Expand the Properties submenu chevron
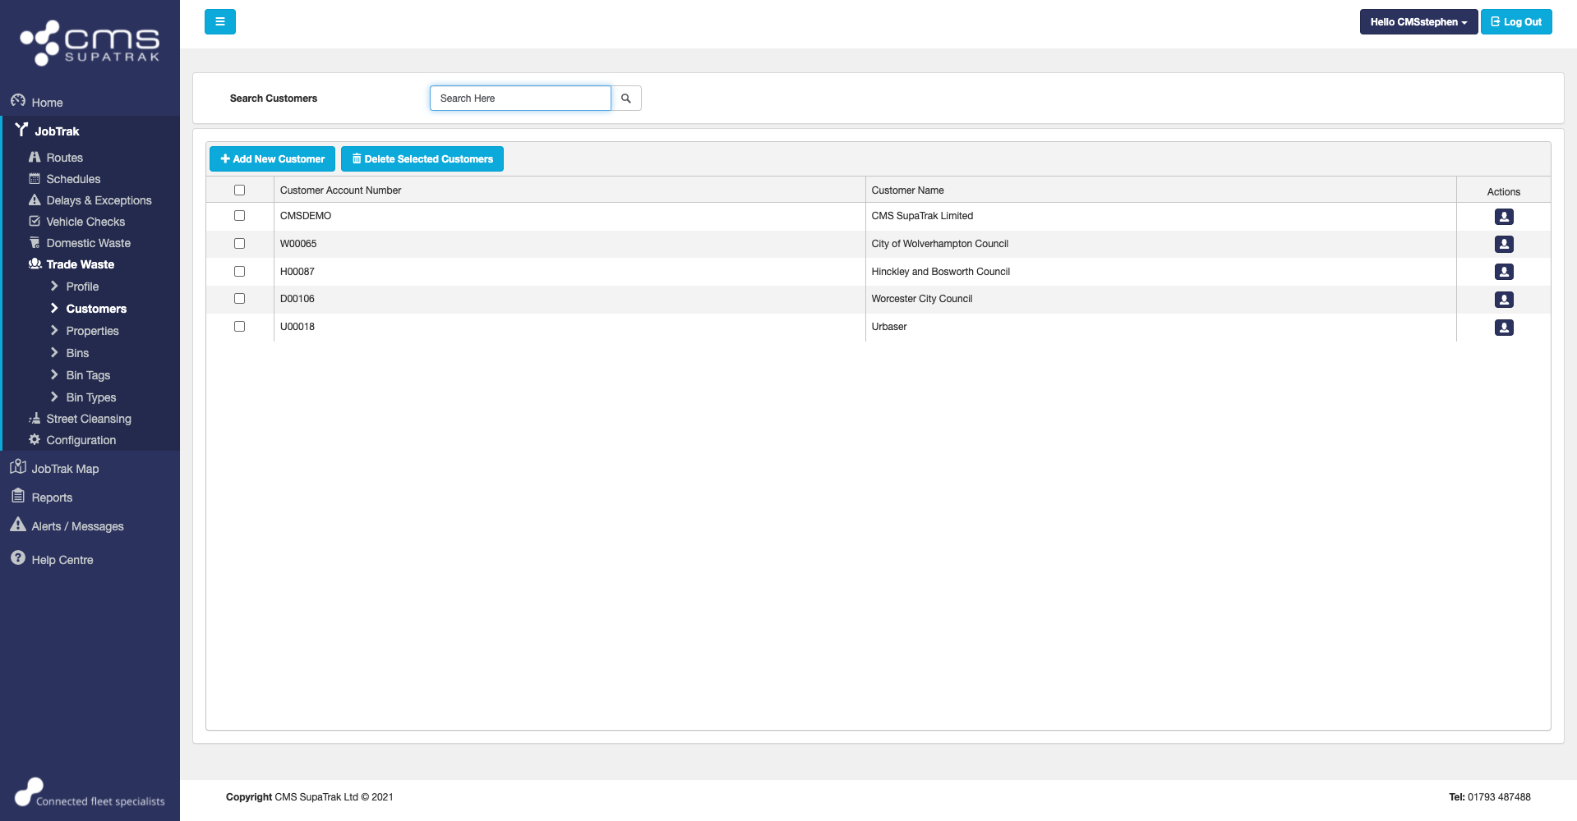 [54, 330]
